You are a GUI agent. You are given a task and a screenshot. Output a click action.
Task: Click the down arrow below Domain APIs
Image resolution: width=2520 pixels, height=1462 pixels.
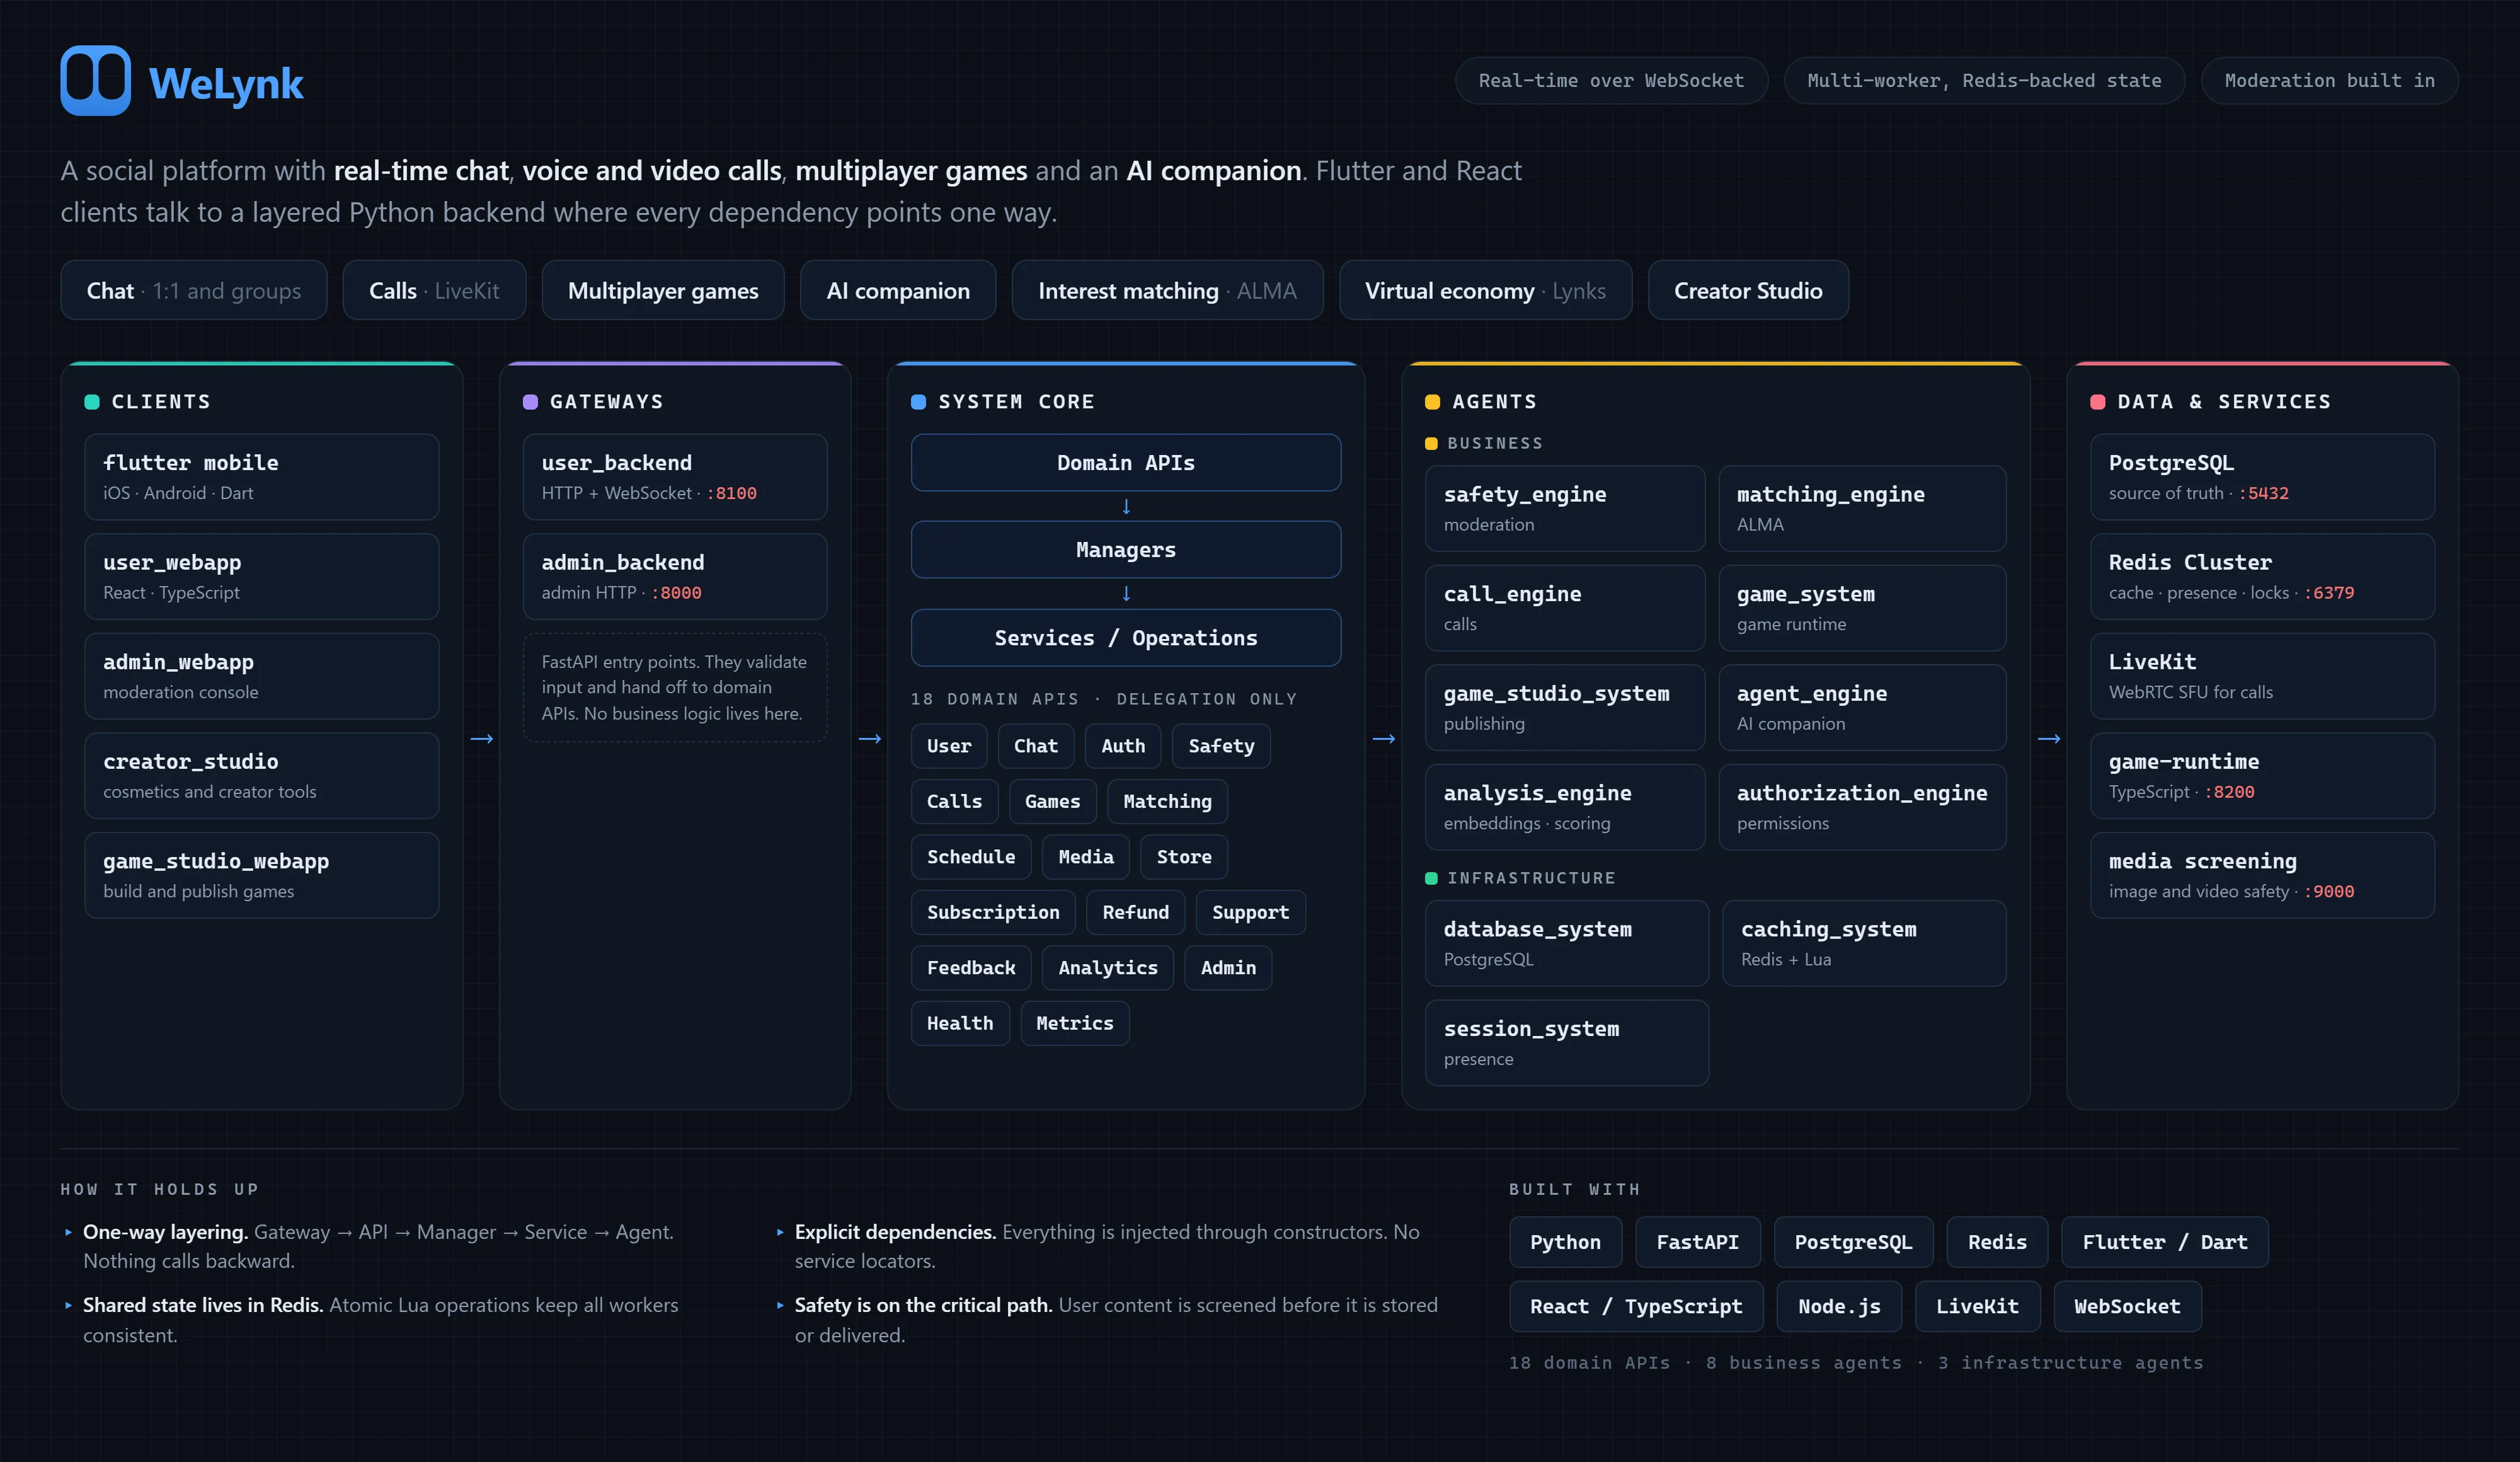(1126, 506)
